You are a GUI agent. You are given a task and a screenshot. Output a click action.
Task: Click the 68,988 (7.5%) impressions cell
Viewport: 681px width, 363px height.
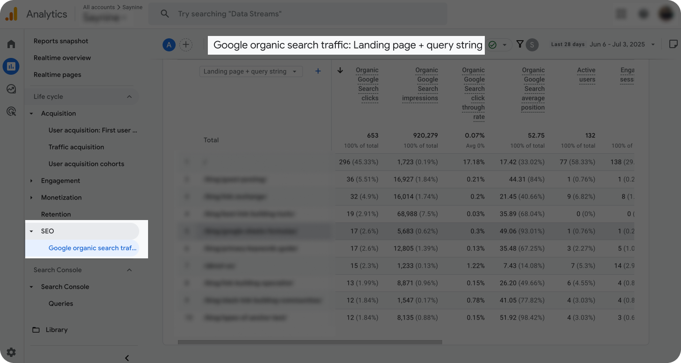(x=418, y=214)
